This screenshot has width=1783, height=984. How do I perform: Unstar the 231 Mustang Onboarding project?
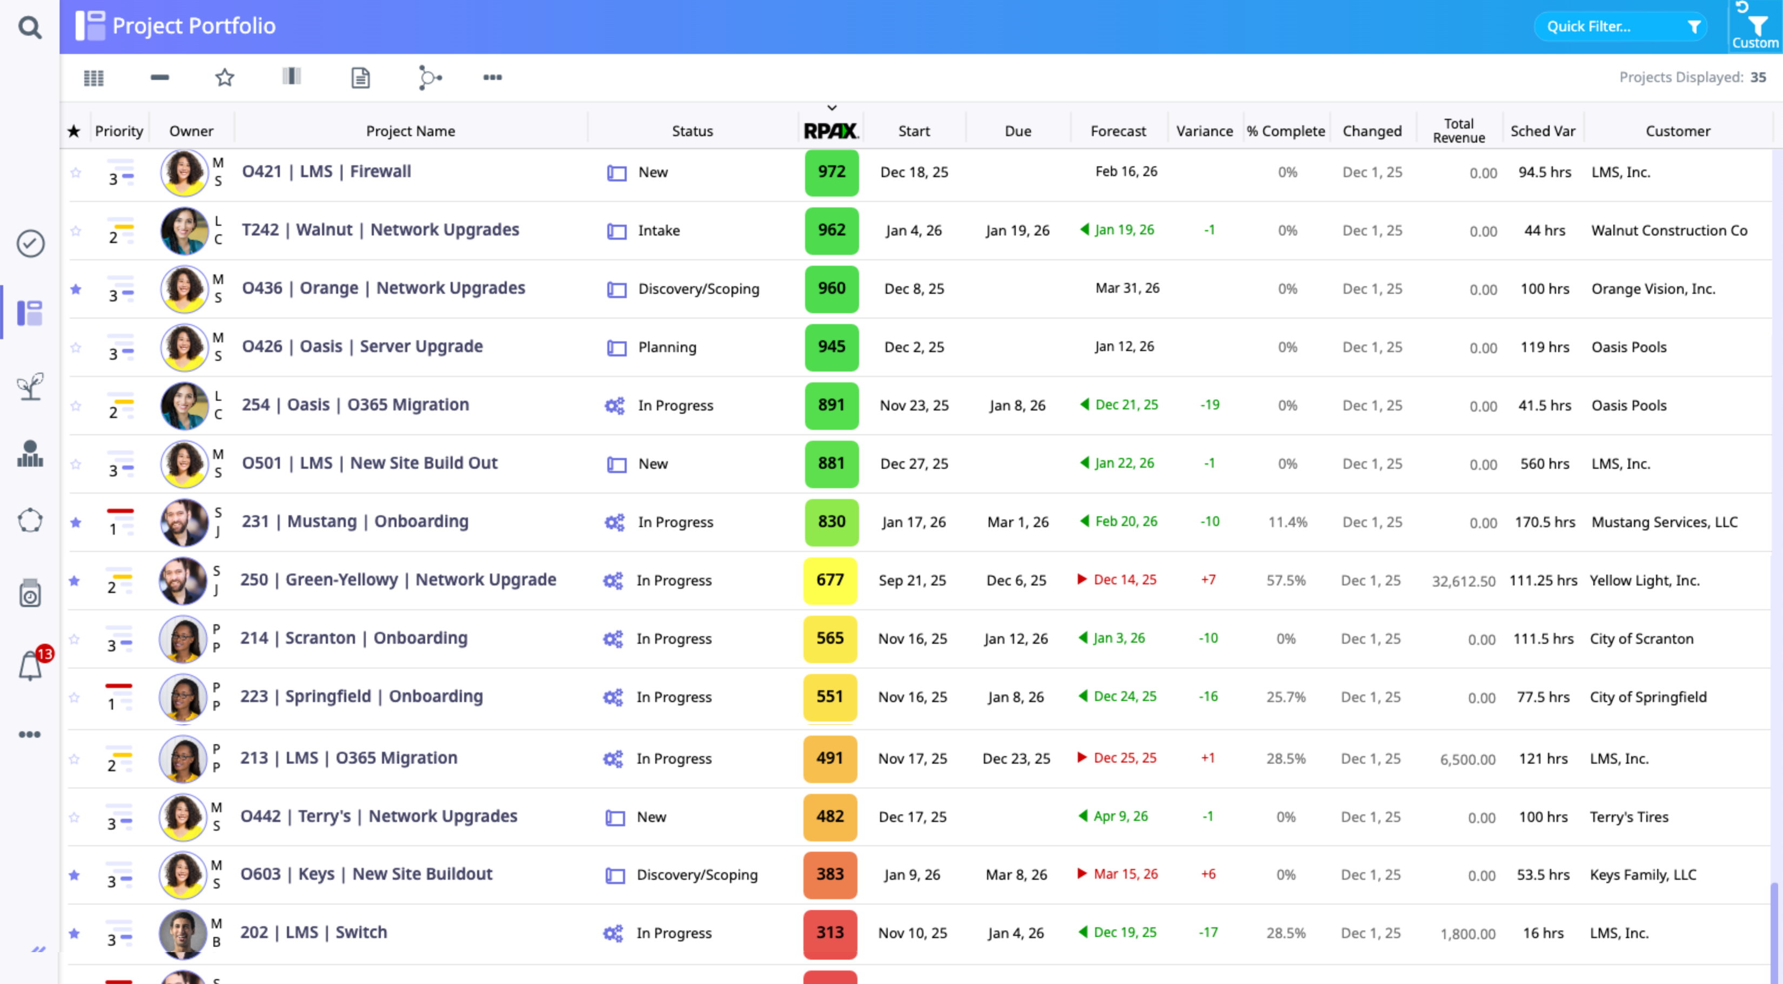pyautogui.click(x=76, y=522)
